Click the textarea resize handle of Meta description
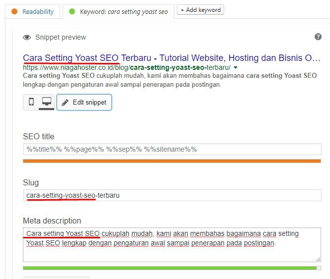The width and height of the screenshot is (330, 279). (x=318, y=260)
